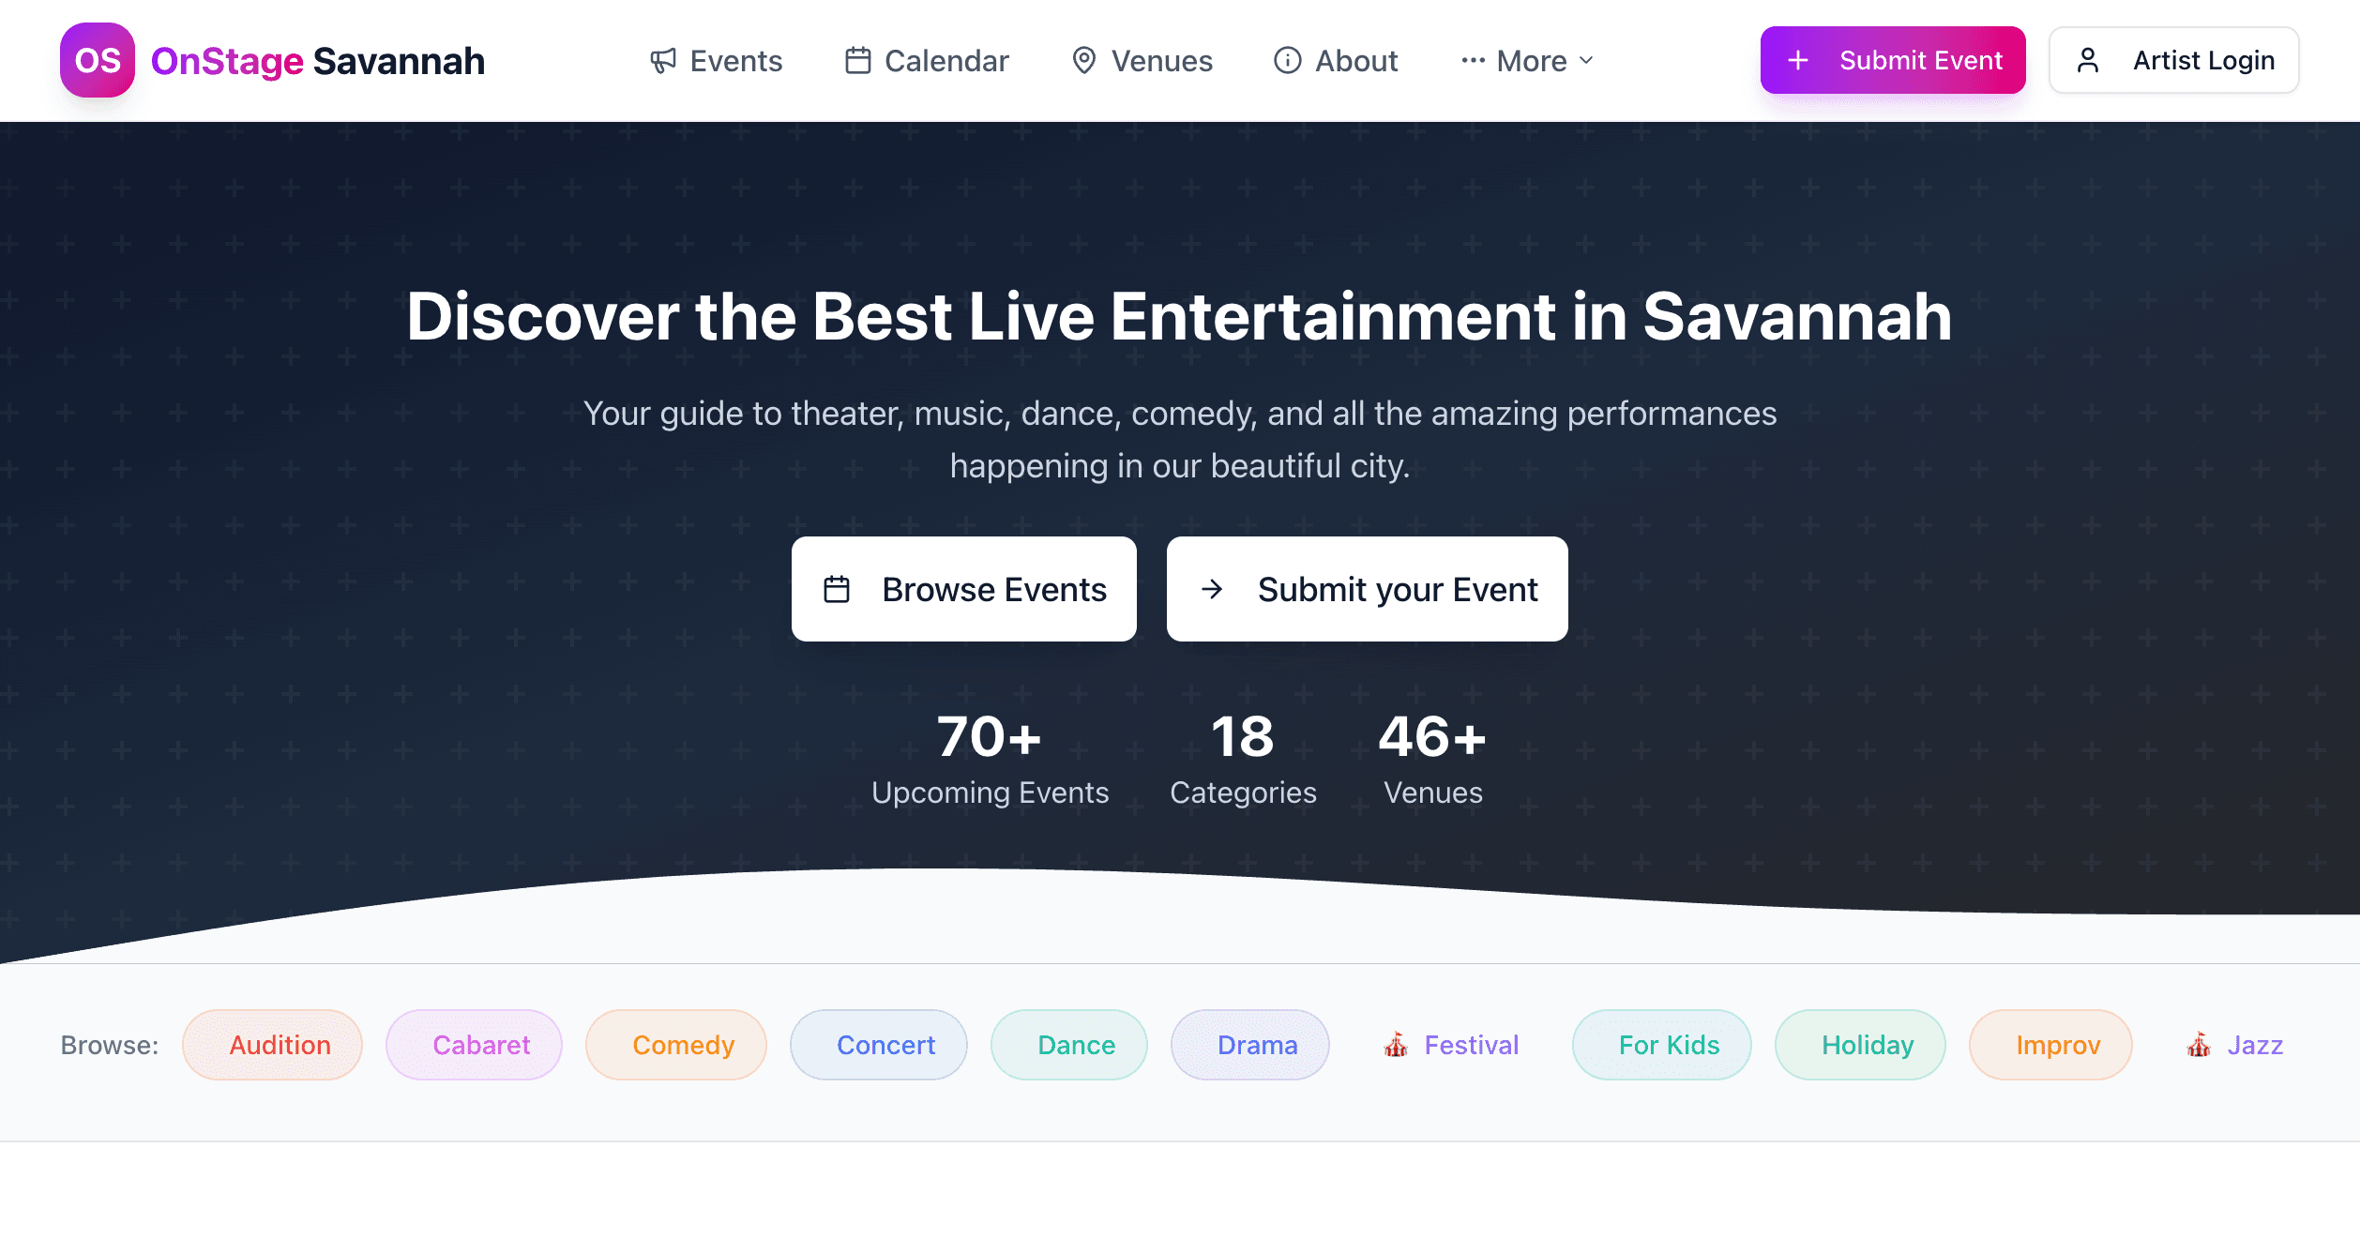Image resolution: width=2360 pixels, height=1238 pixels.
Task: Click the ellipsis icon beside More
Action: [1472, 60]
